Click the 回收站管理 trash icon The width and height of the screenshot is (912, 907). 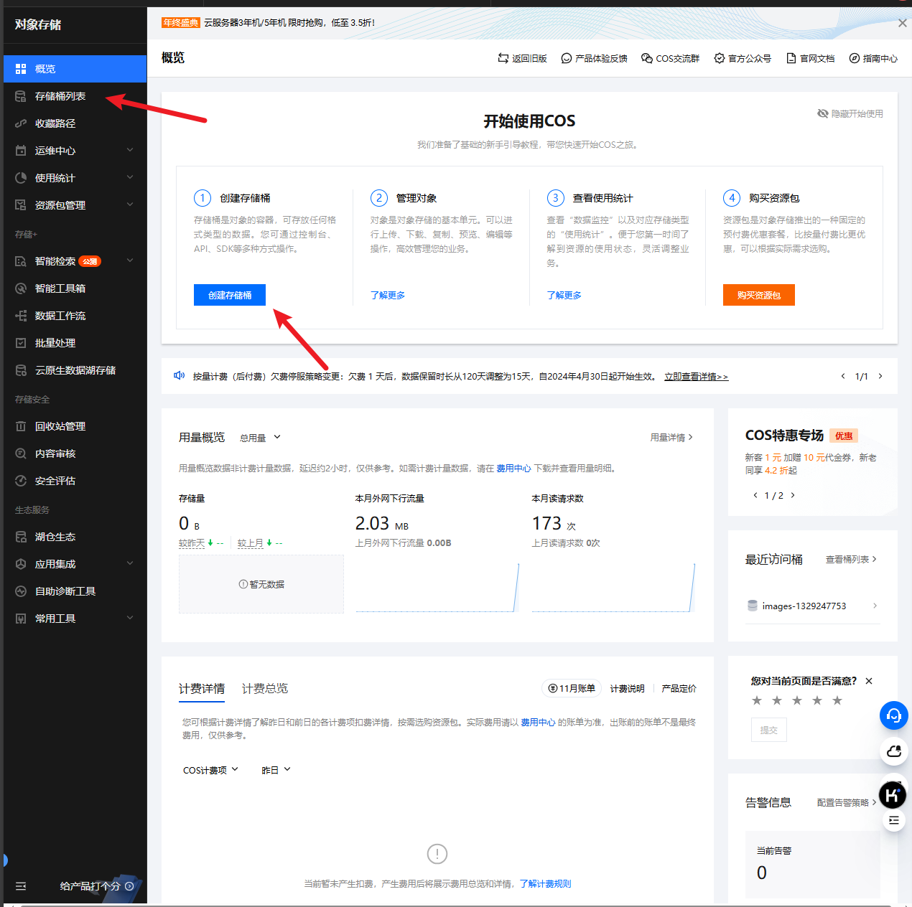[x=21, y=426]
